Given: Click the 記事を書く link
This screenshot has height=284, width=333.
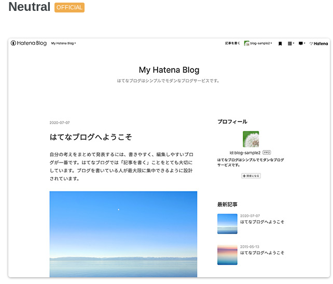Looking at the screenshot, I should [232, 44].
